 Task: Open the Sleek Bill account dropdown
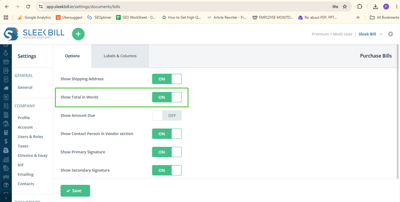pos(370,34)
